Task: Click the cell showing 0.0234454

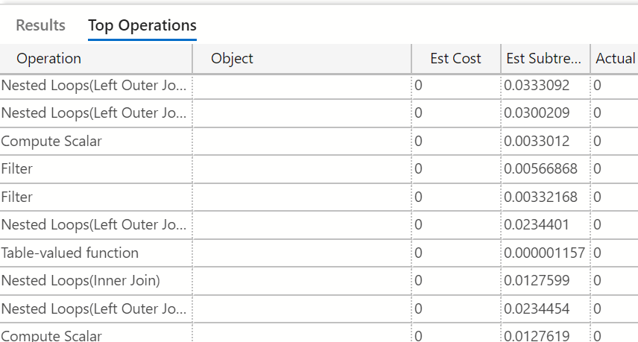Action: pyautogui.click(x=537, y=308)
